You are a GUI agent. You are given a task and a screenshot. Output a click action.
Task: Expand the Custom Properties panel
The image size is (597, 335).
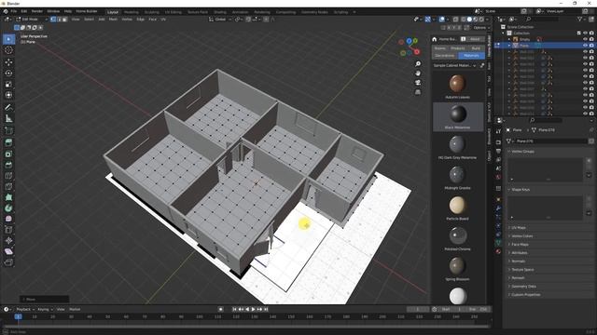click(525, 294)
